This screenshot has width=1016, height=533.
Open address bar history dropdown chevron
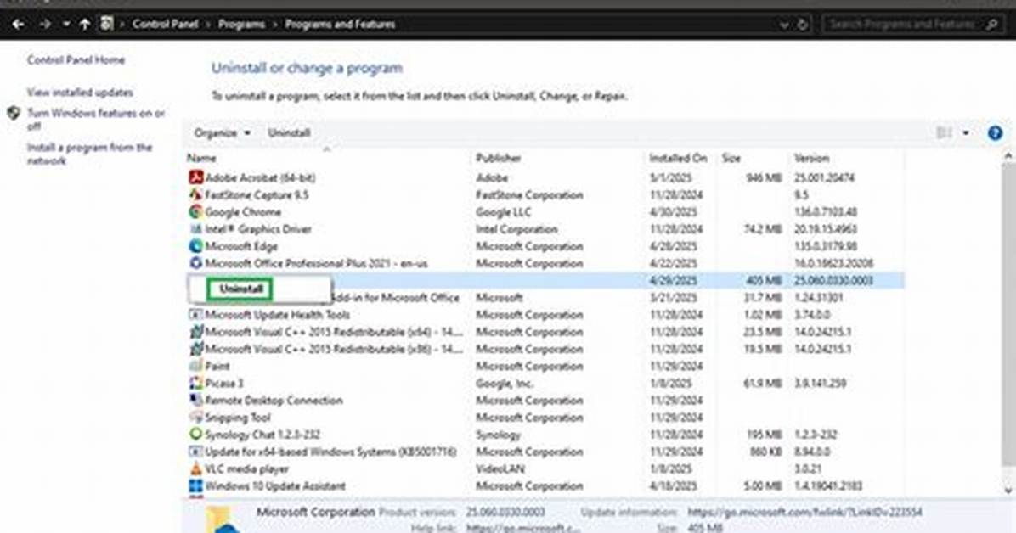click(784, 25)
